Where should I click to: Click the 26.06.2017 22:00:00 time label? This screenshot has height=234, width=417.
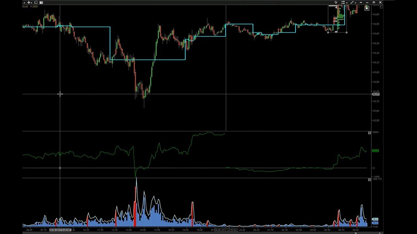tap(226, 230)
